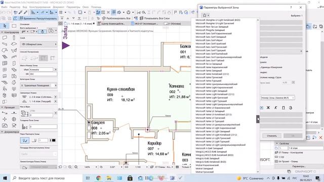Click the info box settings icon button
The image size is (324, 182).
coord(51,31)
